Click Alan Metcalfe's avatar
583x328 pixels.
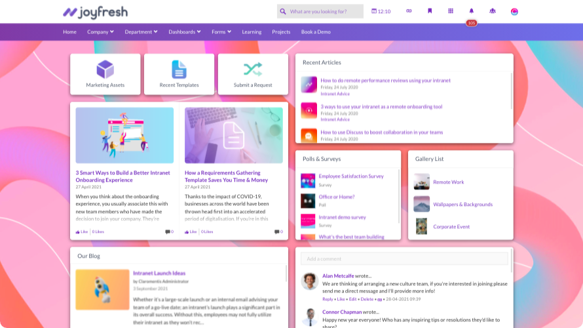point(309,281)
